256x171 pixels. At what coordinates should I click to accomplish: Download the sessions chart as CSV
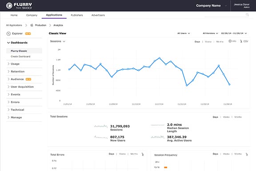(x=244, y=41)
